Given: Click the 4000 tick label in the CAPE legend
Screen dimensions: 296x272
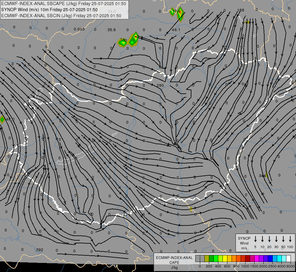Looking at the screenshot, I should tap(281, 266).
